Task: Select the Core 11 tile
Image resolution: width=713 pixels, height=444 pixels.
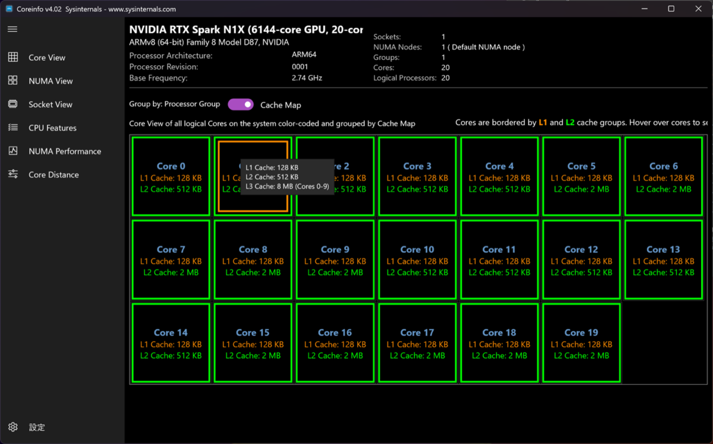Action: pyautogui.click(x=499, y=259)
